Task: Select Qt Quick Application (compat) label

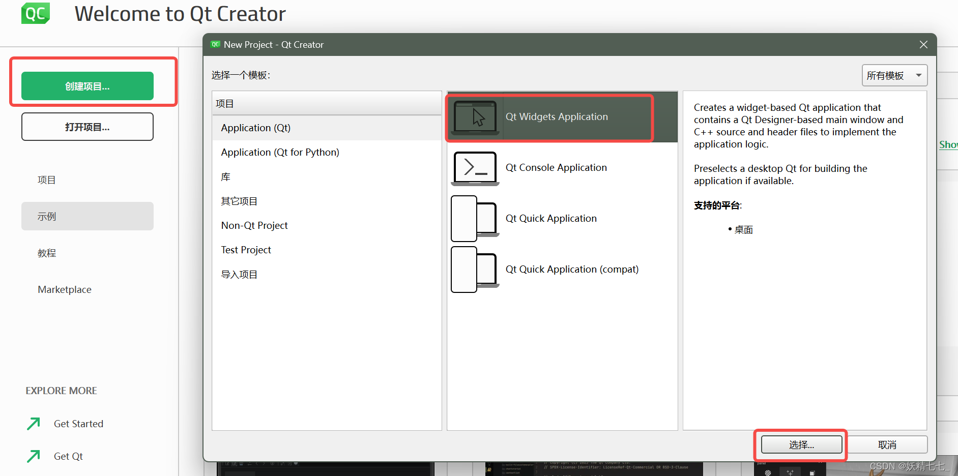Action: pos(572,270)
